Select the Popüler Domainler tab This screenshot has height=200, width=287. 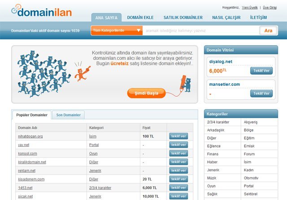pos(32,115)
